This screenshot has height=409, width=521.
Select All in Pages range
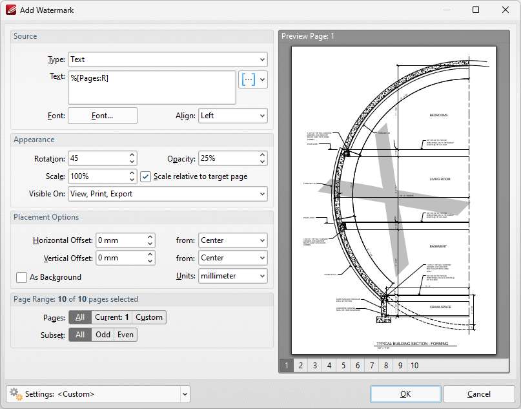pos(80,317)
